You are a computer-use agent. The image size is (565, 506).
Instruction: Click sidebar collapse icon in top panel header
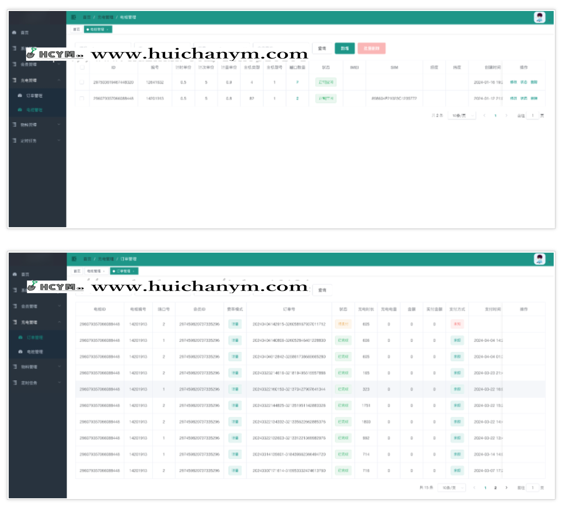tap(74, 17)
